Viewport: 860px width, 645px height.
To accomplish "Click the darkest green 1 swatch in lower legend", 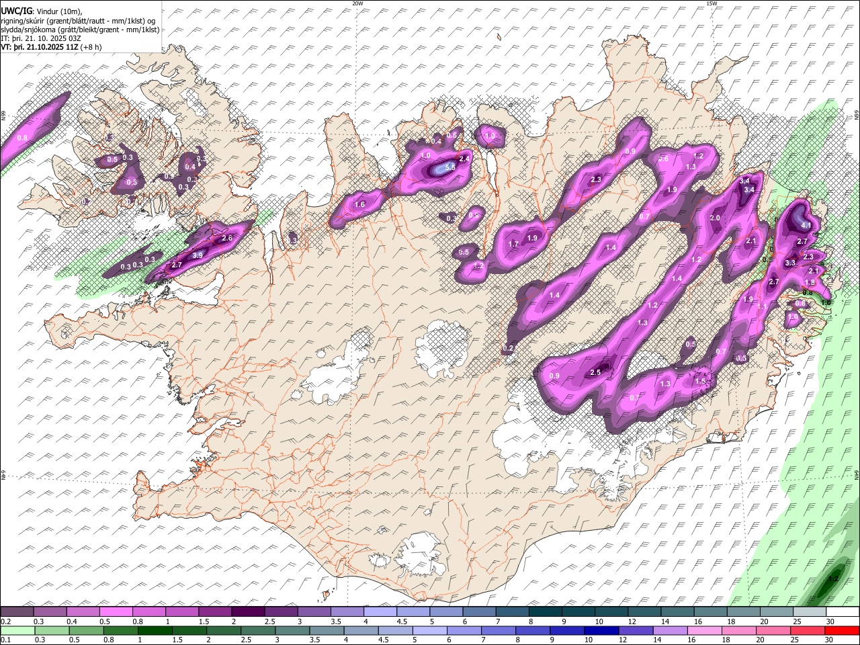I will click(155, 631).
